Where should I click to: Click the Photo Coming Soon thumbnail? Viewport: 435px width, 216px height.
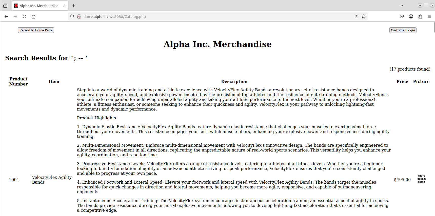click(421, 179)
